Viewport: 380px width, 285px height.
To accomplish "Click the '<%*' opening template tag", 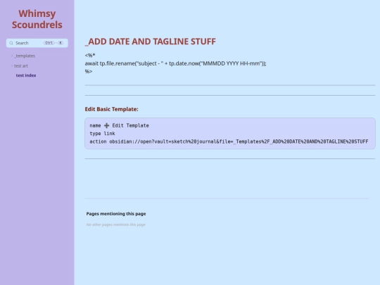I will coord(90,56).
